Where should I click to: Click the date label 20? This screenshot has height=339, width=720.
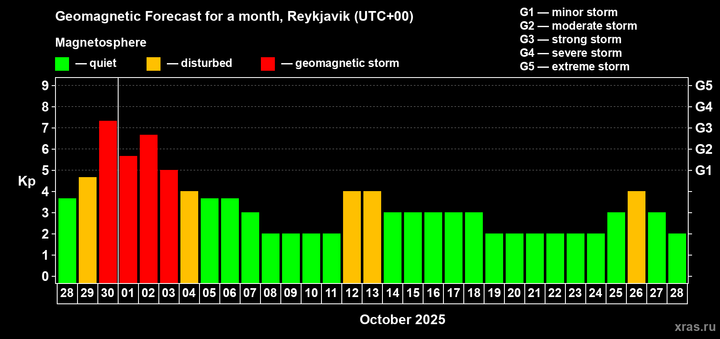coord(514,293)
